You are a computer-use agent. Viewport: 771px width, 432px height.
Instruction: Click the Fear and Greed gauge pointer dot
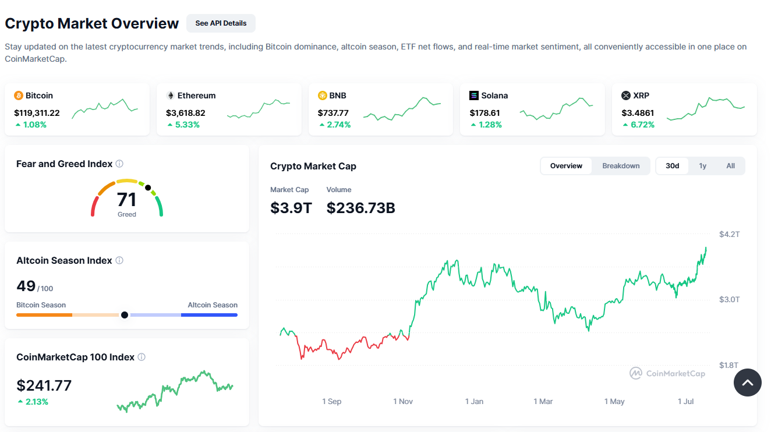point(148,188)
